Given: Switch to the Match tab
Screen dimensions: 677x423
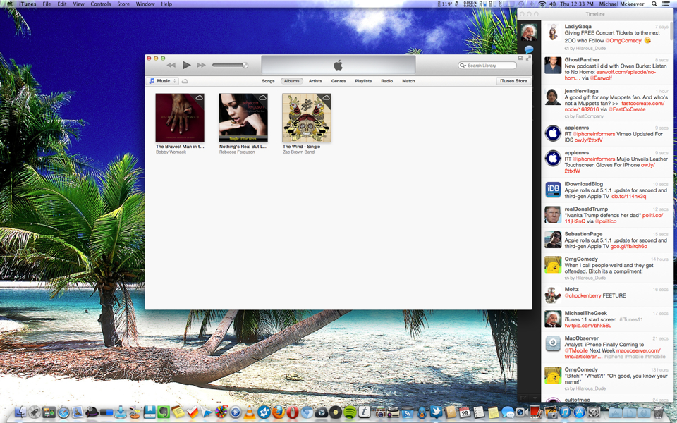Looking at the screenshot, I should tap(408, 81).
